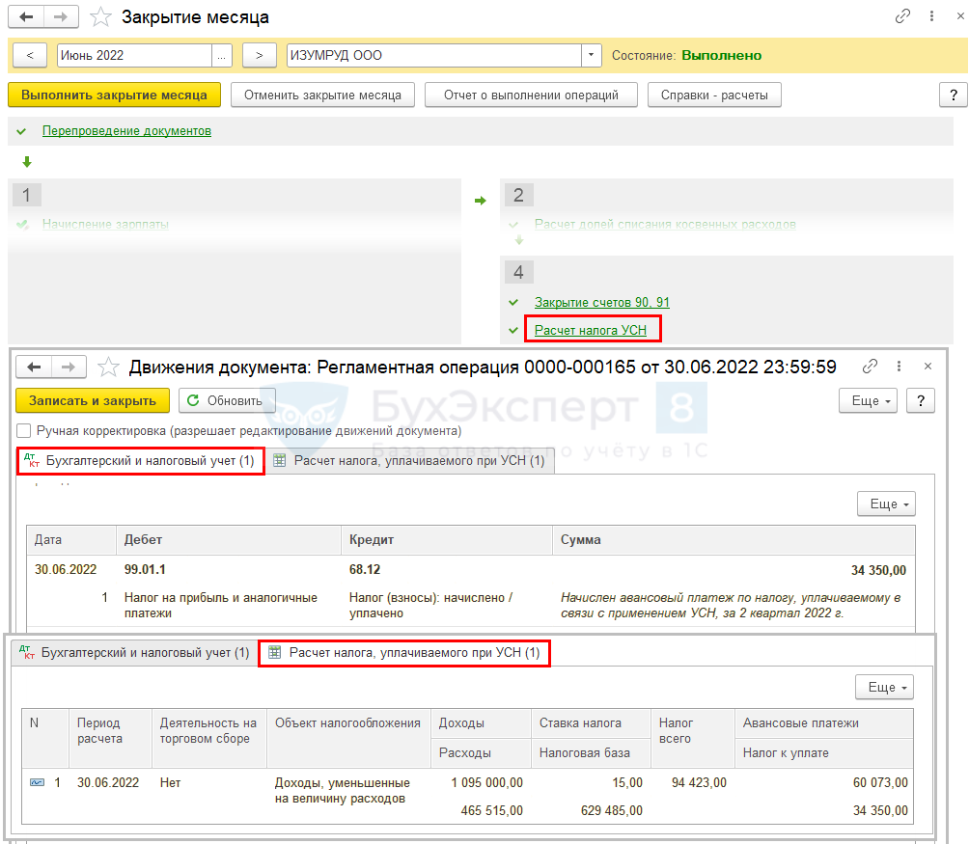Screen dimensions: 969x844
Task: Open kebab menu of Движения документа
Action: (x=899, y=367)
